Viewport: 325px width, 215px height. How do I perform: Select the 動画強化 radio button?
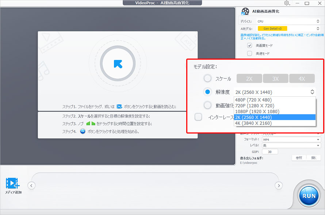207,106
